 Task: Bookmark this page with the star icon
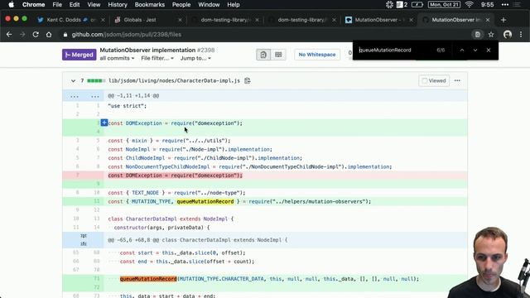pos(491,35)
